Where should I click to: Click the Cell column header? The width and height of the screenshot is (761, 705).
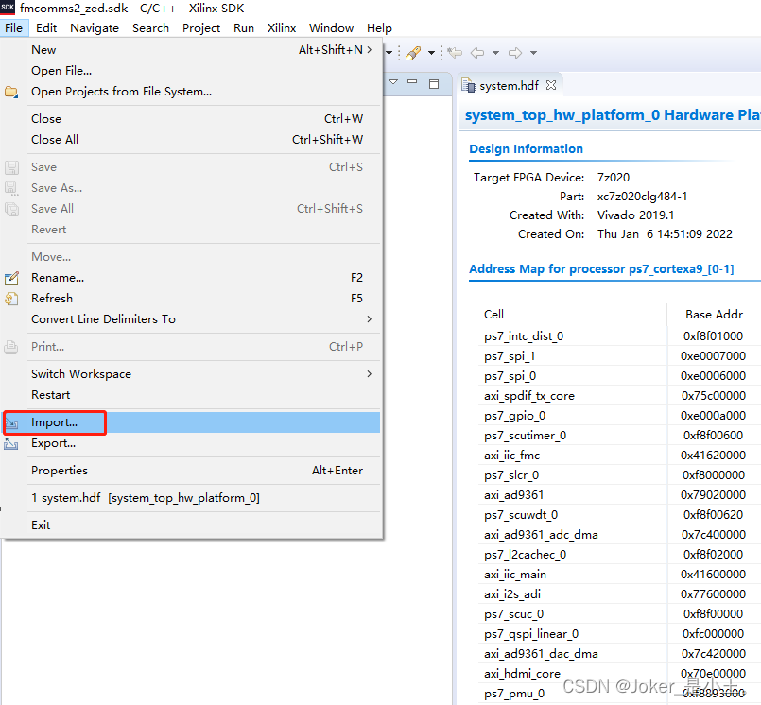coord(493,315)
